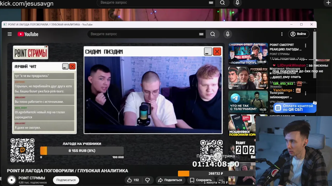Open the on-screen keyboard in YouTube search
The width and height of the screenshot is (332, 186).
(201, 34)
